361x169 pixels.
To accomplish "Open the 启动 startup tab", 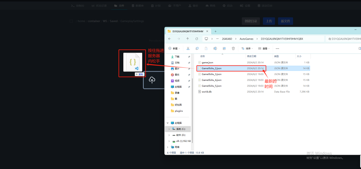I will [227, 6].
